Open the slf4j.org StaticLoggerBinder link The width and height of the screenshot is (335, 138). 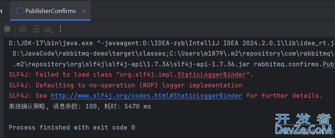point(146,95)
